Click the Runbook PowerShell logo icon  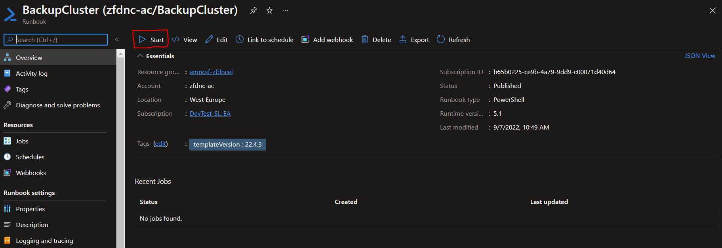(x=10, y=14)
